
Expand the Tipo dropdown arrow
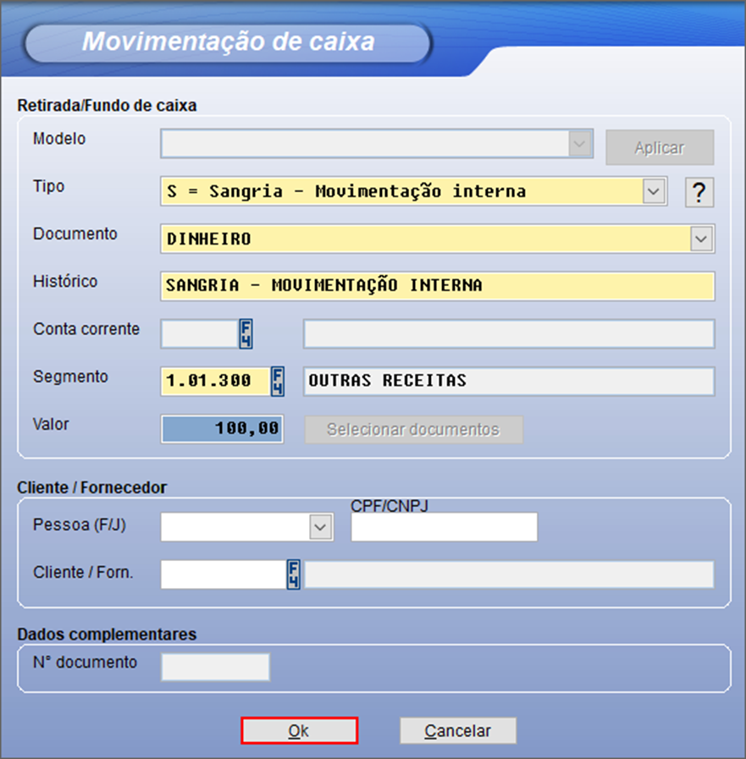(653, 192)
